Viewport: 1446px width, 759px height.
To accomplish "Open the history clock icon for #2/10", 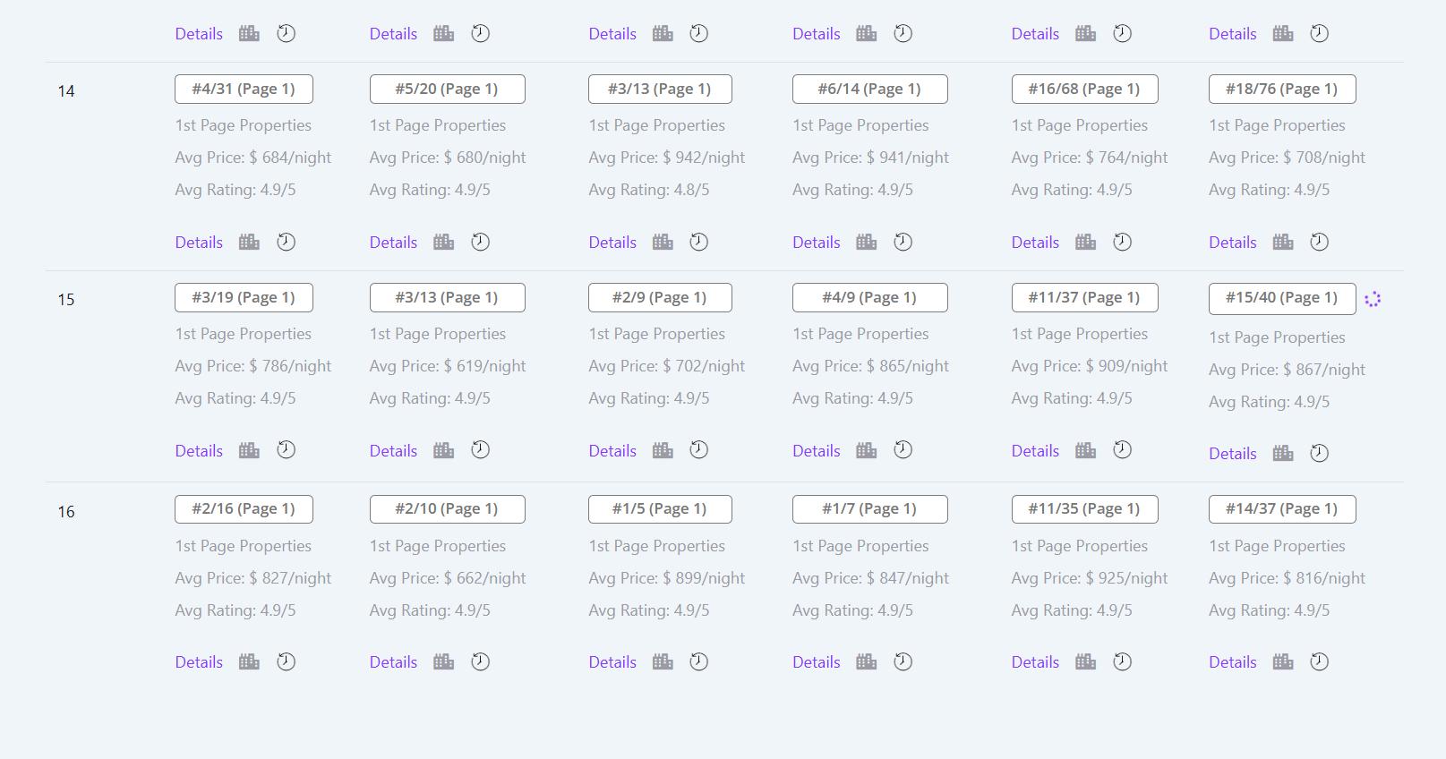I will (481, 661).
